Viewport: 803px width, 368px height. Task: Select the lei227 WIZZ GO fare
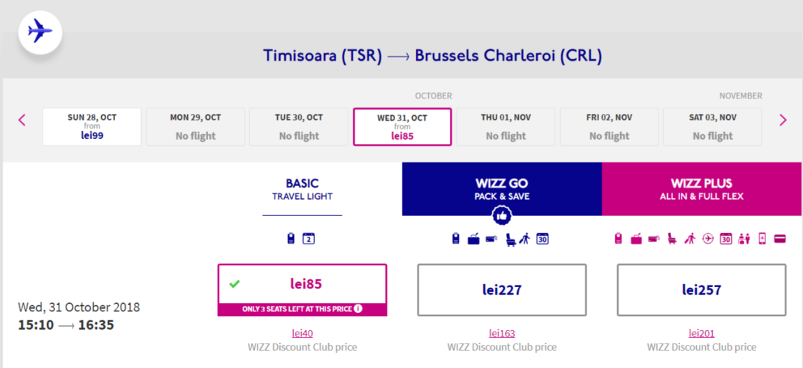tap(502, 290)
